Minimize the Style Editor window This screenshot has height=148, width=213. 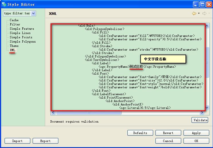click(196, 5)
